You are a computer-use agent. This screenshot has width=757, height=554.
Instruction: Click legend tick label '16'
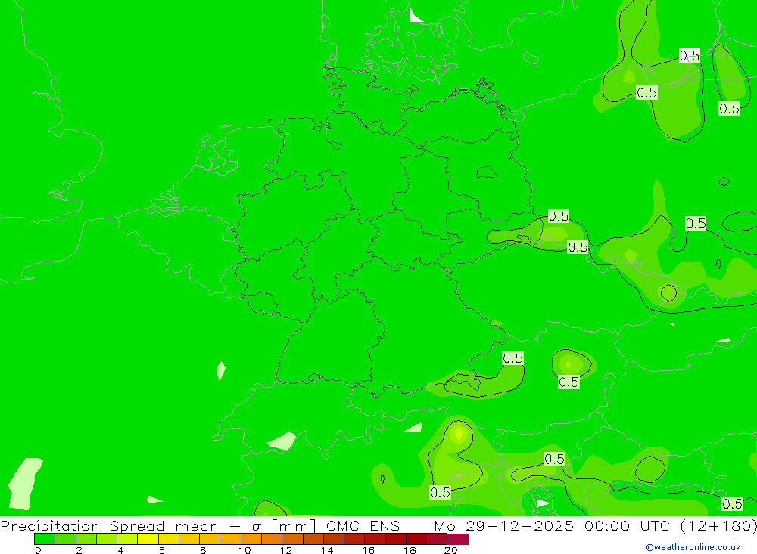click(x=369, y=550)
